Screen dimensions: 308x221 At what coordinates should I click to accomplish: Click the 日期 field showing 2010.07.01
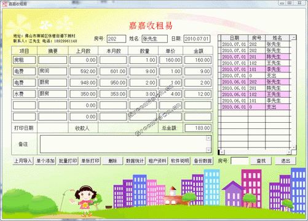(x=197, y=39)
